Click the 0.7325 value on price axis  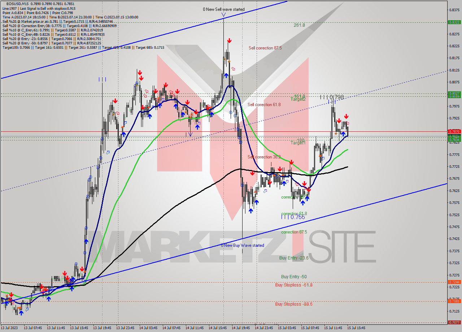coord(454,263)
